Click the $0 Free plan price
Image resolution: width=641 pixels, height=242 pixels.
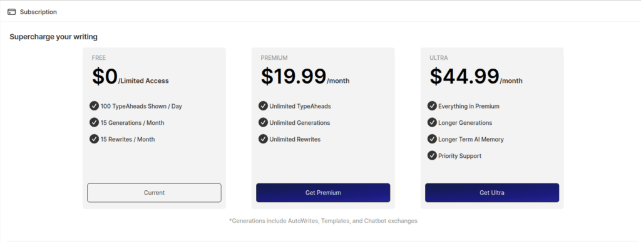click(105, 76)
